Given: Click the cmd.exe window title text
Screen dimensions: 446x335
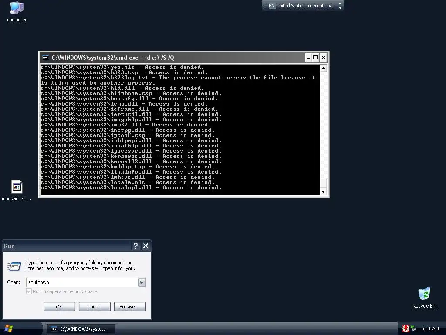Looking at the screenshot, I should click(x=113, y=58).
